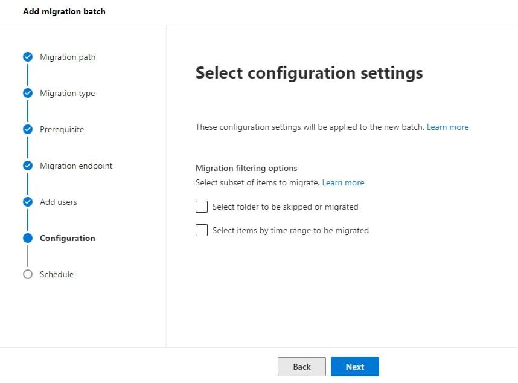Jump to Prerequisite step label
518x383 pixels.
pos(62,129)
